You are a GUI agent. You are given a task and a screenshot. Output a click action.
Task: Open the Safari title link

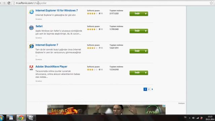(39, 26)
